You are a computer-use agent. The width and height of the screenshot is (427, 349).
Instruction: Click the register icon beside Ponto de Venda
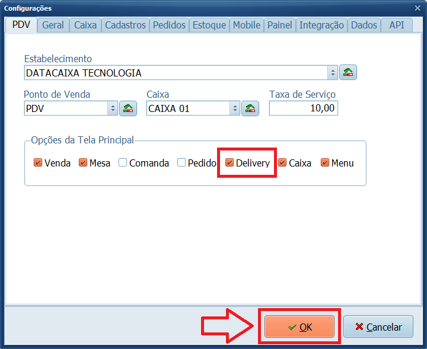click(x=128, y=108)
